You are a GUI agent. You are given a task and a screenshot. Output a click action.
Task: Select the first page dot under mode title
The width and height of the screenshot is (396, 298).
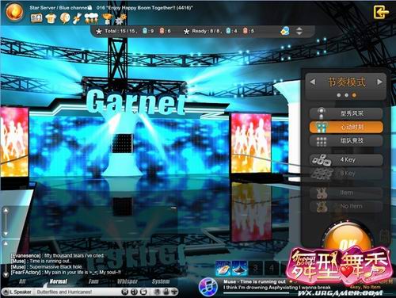(x=339, y=95)
